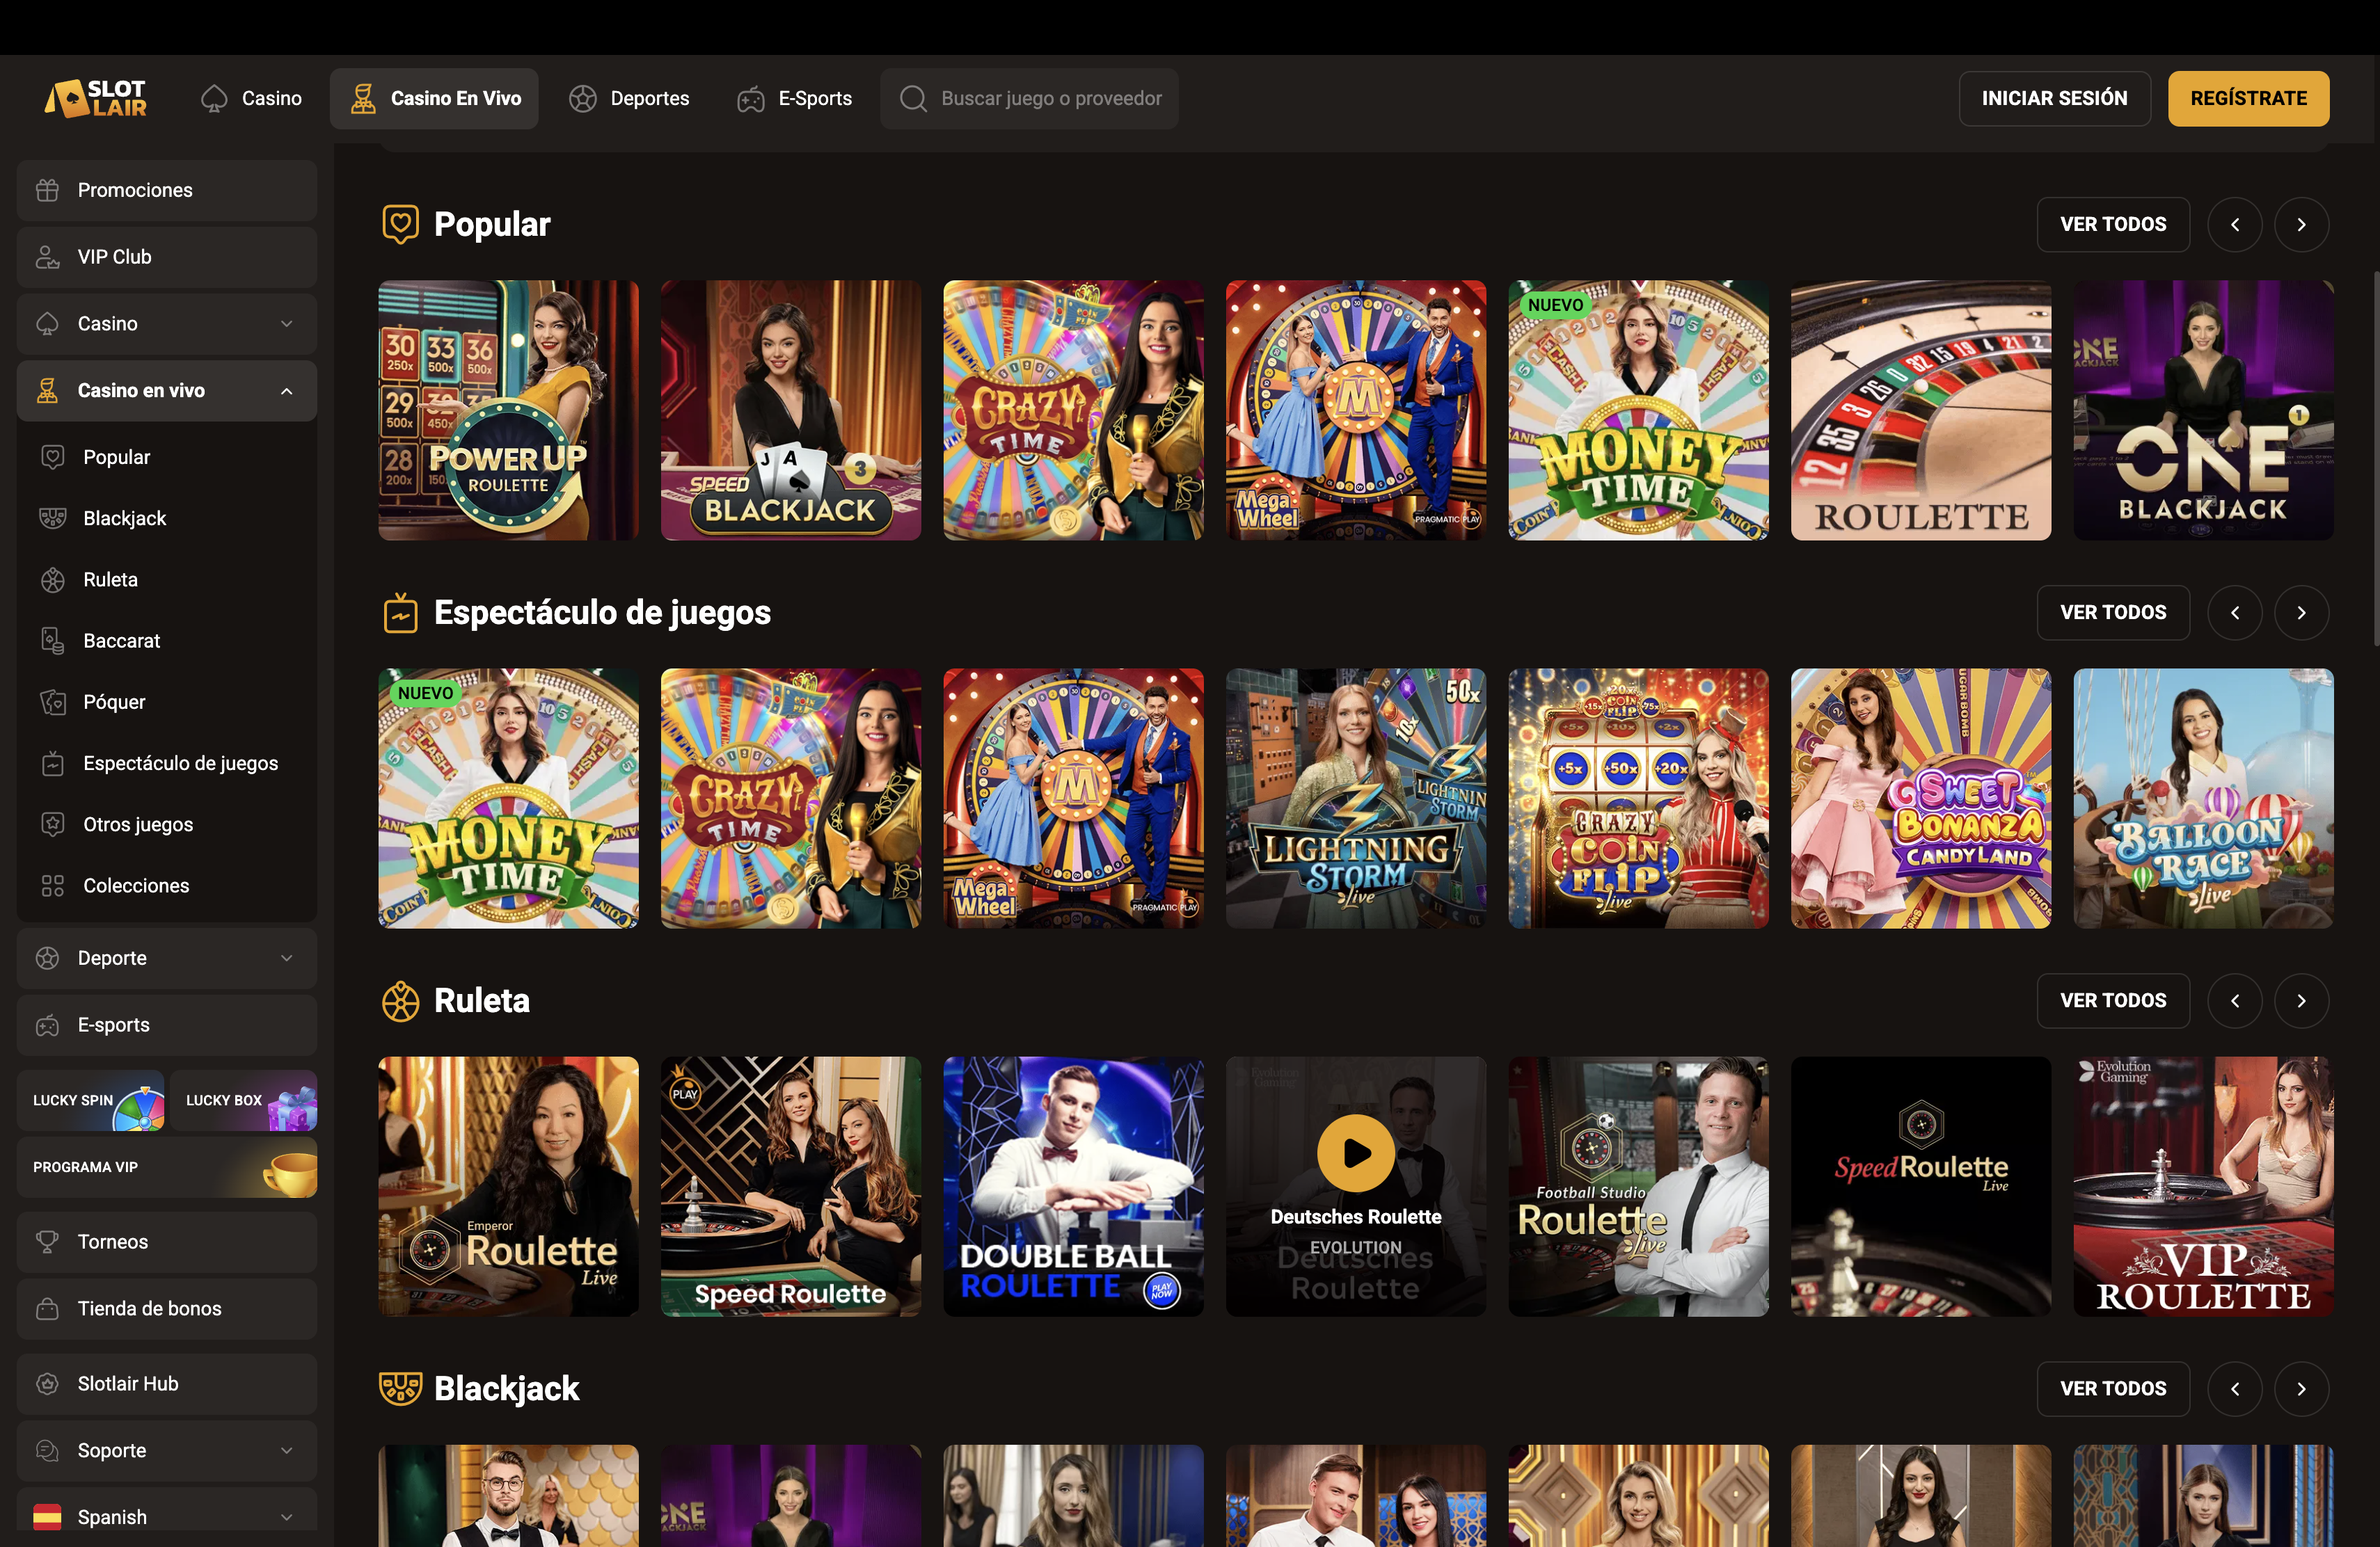Open the Football Studio Roulette thumbnail
Viewport: 2380px width, 1547px height.
click(x=1638, y=1186)
